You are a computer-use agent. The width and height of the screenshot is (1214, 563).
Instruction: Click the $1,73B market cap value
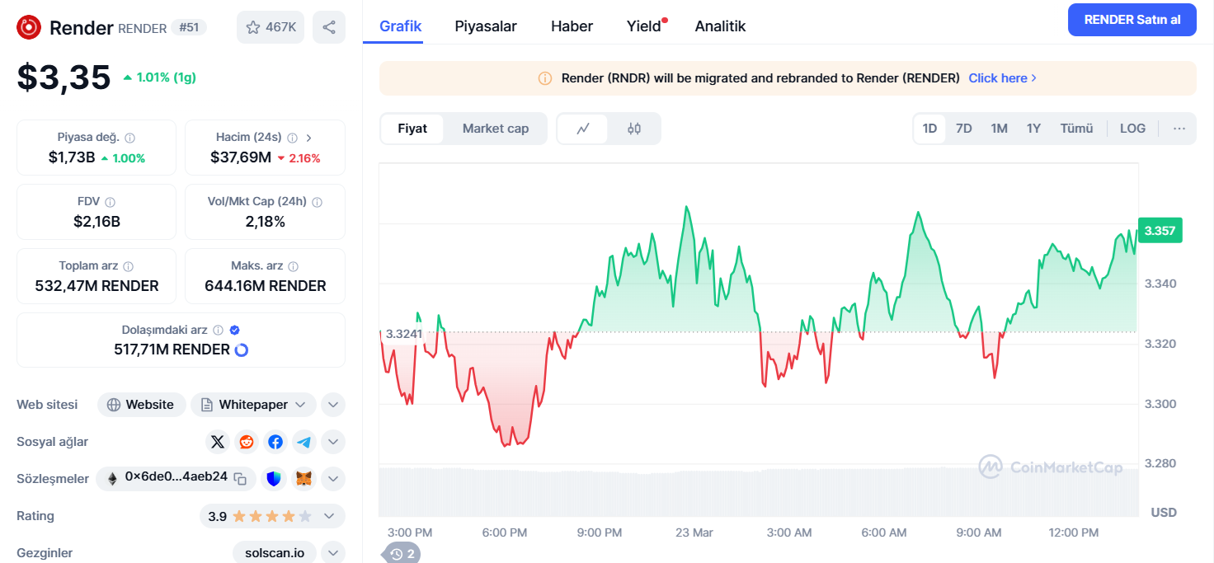tap(72, 157)
